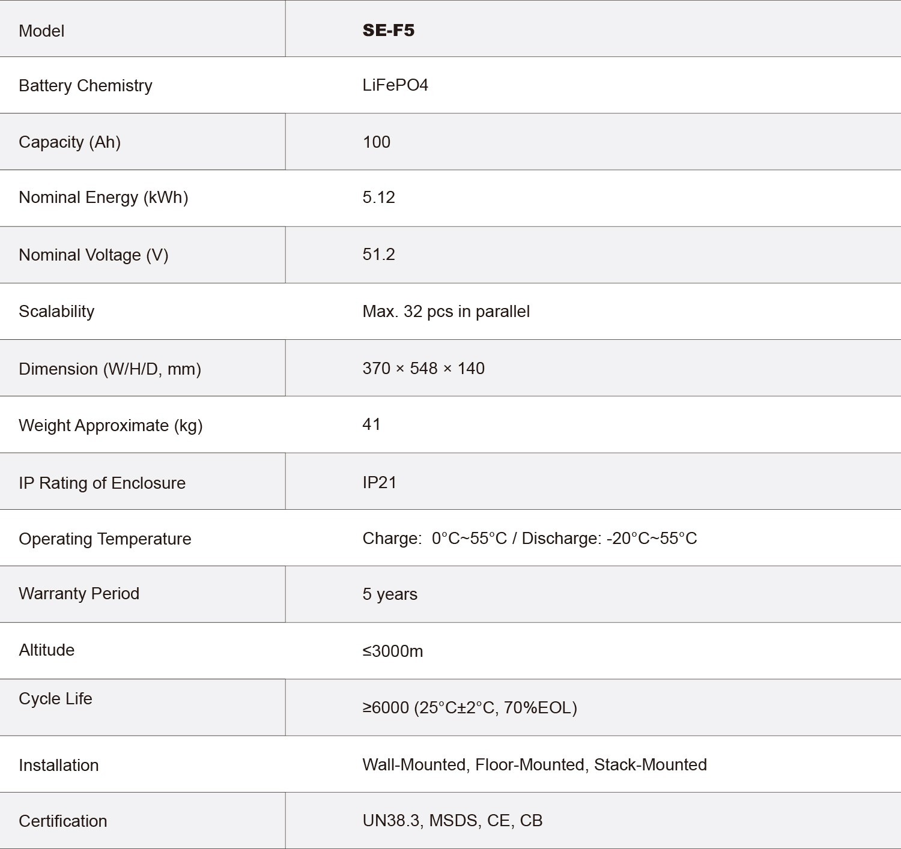This screenshot has width=901, height=849.
Task: Select the ≥6000 cycle life value
Action: (469, 708)
